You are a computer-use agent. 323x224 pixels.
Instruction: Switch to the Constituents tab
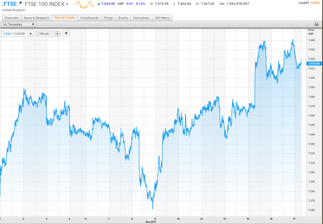pyautogui.click(x=89, y=18)
